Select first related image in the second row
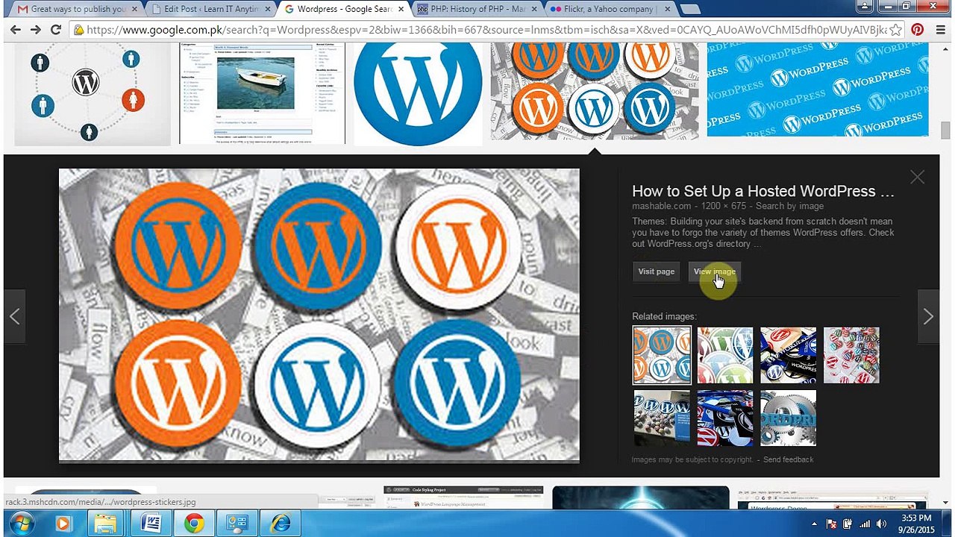Viewport: 955px width, 537px height. [x=662, y=418]
